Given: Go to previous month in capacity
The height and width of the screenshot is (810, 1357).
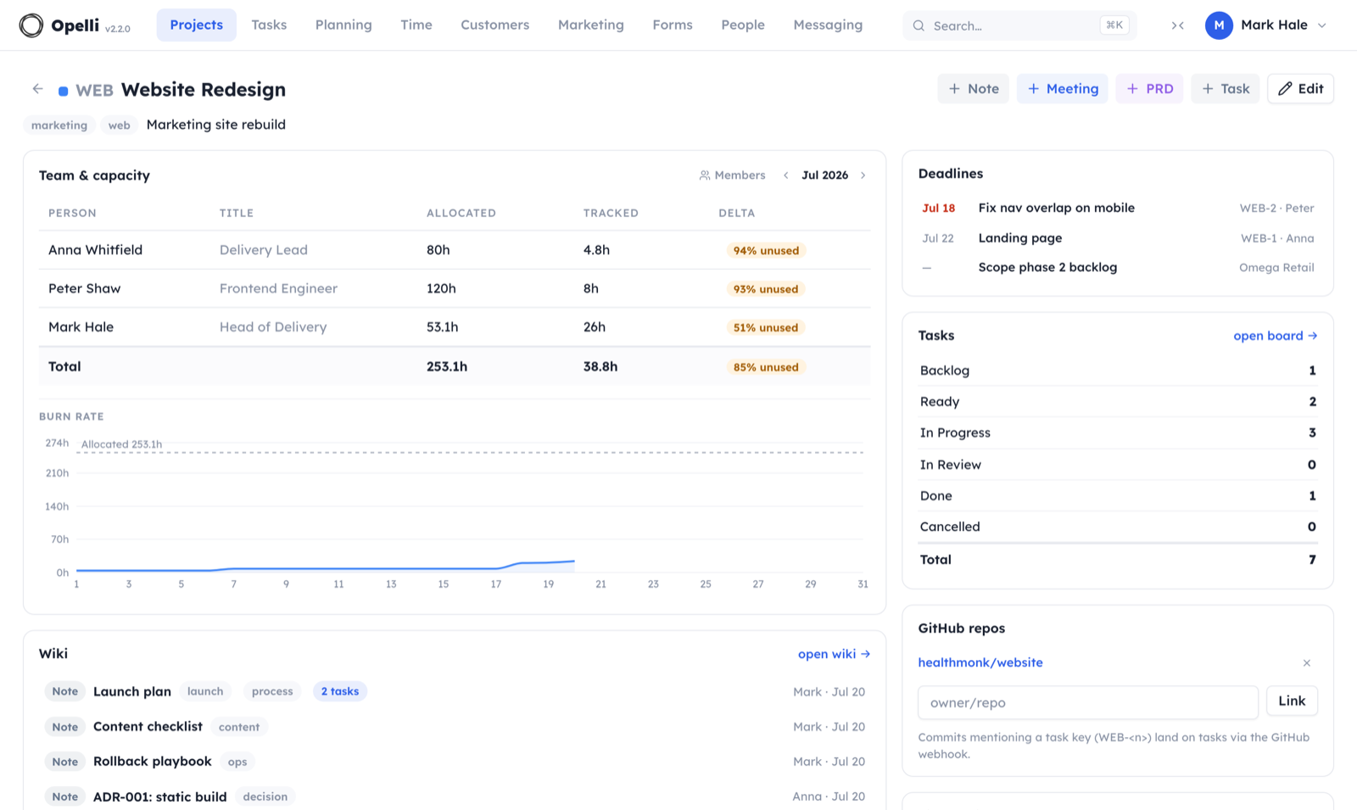Looking at the screenshot, I should pos(786,176).
